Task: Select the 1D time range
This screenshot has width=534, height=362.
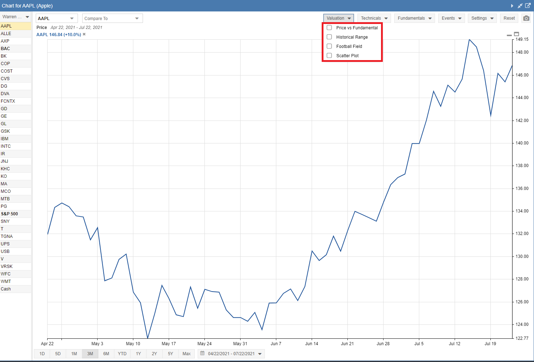Action: pos(42,354)
